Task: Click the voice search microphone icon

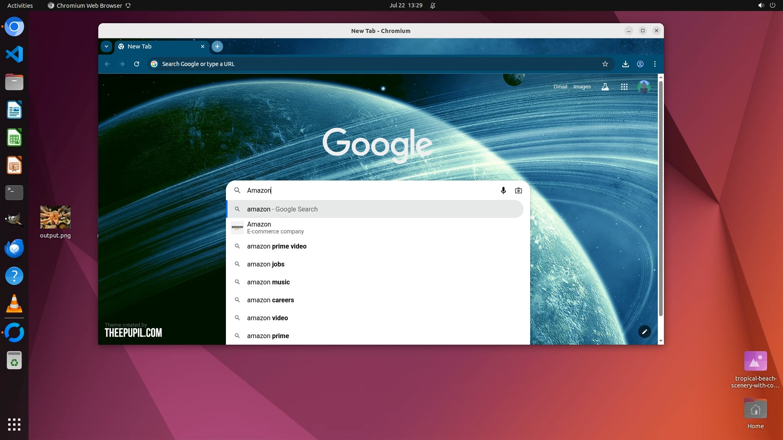Action: [x=503, y=190]
